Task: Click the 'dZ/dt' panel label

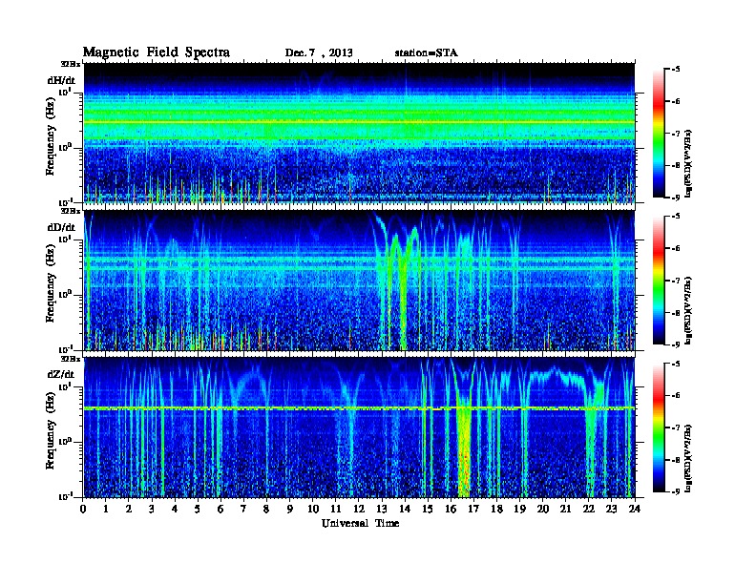Action: (61, 374)
